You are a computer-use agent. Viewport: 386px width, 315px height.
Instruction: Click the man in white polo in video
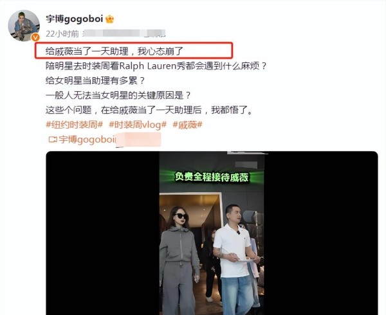tap(235, 260)
